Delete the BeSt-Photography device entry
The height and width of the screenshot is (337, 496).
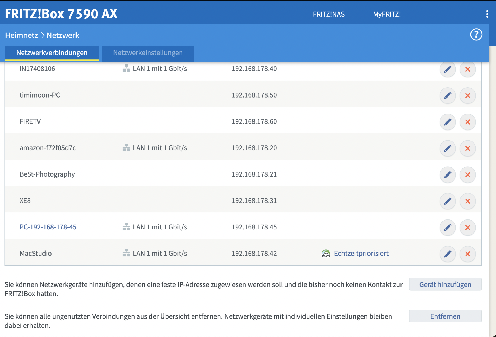tap(468, 175)
